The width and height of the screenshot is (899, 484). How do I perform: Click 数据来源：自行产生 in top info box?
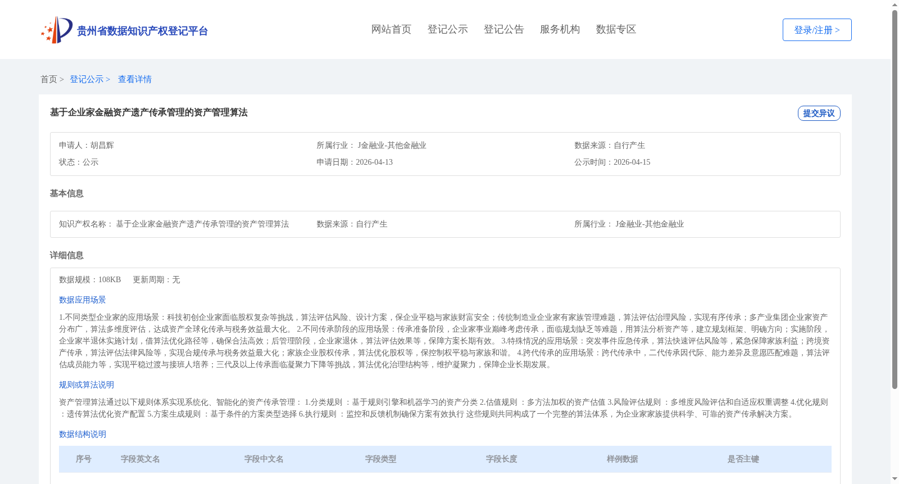coord(610,145)
